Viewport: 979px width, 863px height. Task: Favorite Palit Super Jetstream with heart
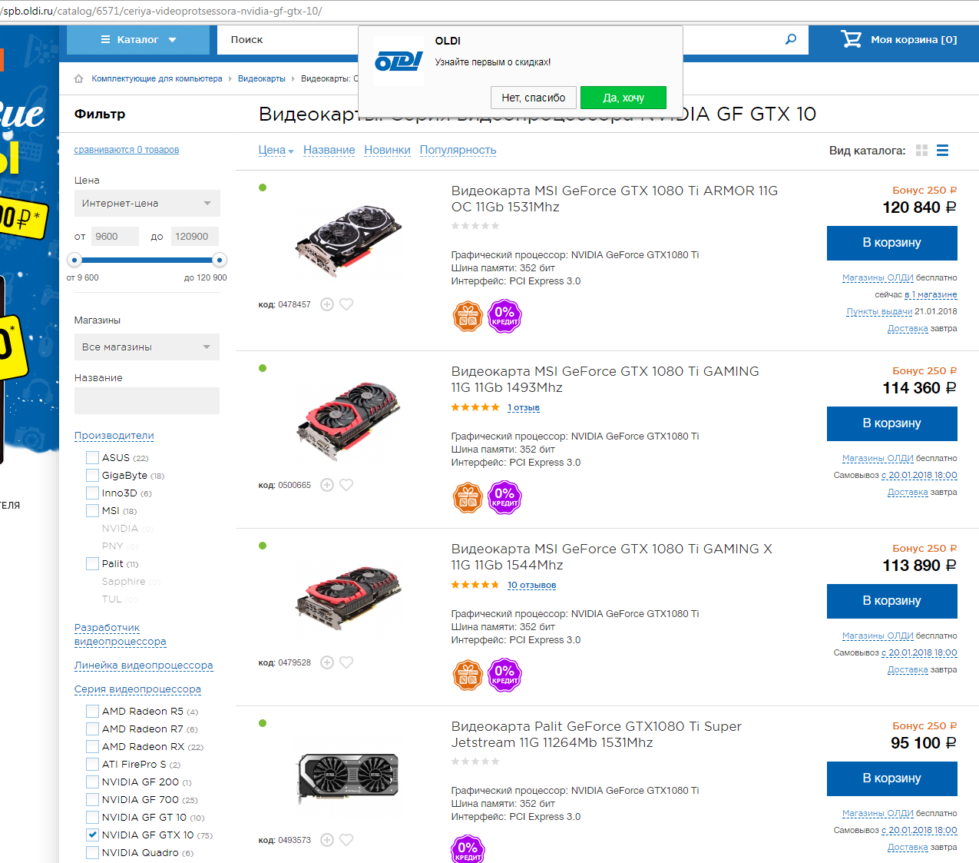coord(346,840)
